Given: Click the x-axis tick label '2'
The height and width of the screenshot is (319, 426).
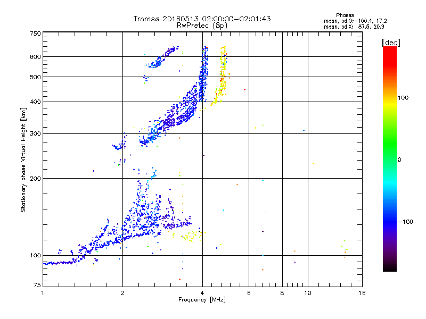Looking at the screenshot, I should point(122,293).
